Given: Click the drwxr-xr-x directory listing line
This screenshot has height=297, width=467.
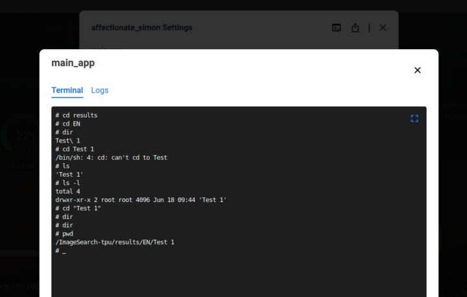Looking at the screenshot, I should [141, 200].
